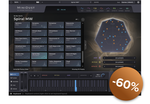Click the highlighted C4 key
The height and width of the screenshot is (104, 150).
76,86
